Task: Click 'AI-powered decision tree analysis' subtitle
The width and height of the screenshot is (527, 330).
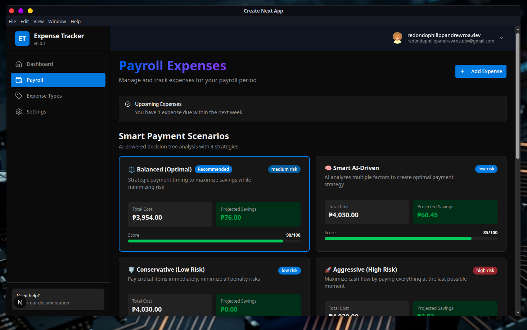Action: (179, 147)
